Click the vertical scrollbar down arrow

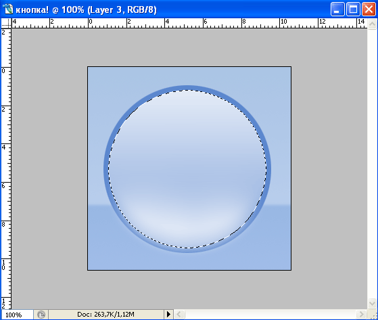(372, 303)
